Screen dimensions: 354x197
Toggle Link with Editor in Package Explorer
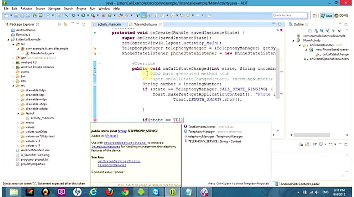tap(65, 24)
